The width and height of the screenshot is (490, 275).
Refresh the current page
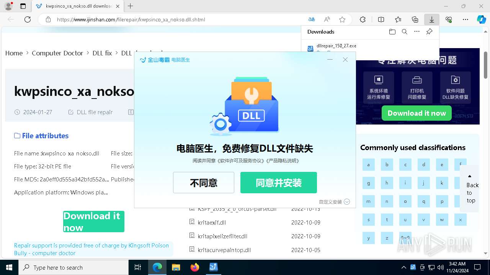click(28, 19)
